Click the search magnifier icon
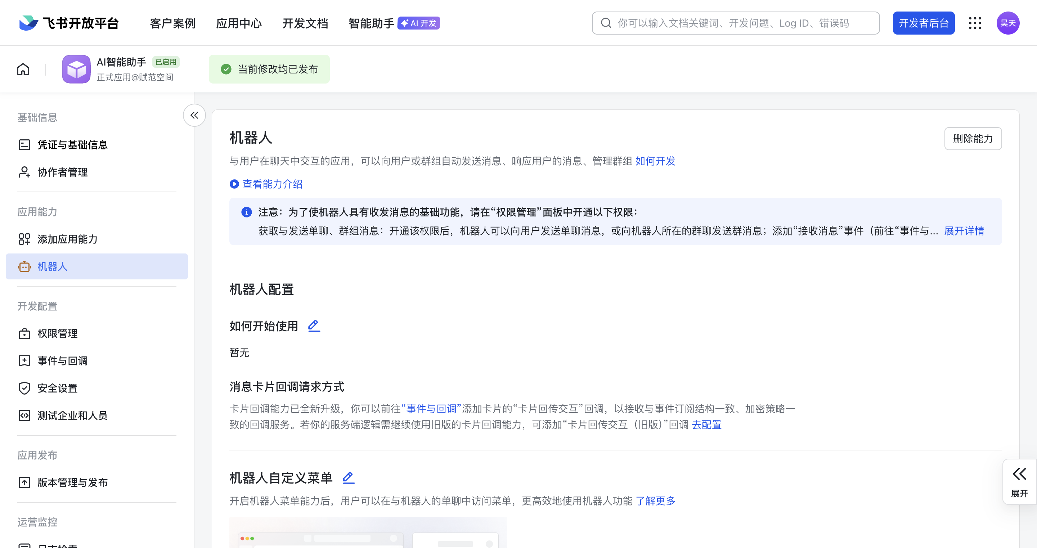The image size is (1037, 548). pos(606,23)
